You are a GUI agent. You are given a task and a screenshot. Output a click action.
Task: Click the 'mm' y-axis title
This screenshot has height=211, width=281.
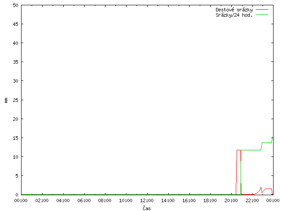click(6, 100)
